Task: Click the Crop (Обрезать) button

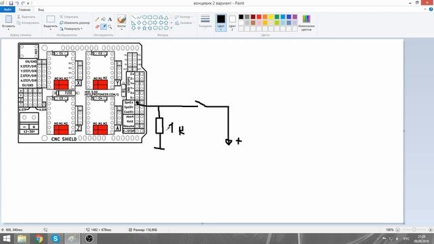Action: click(x=69, y=17)
